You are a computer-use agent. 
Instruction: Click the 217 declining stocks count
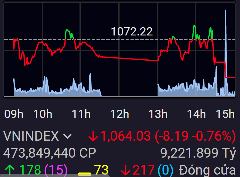pos(144,170)
